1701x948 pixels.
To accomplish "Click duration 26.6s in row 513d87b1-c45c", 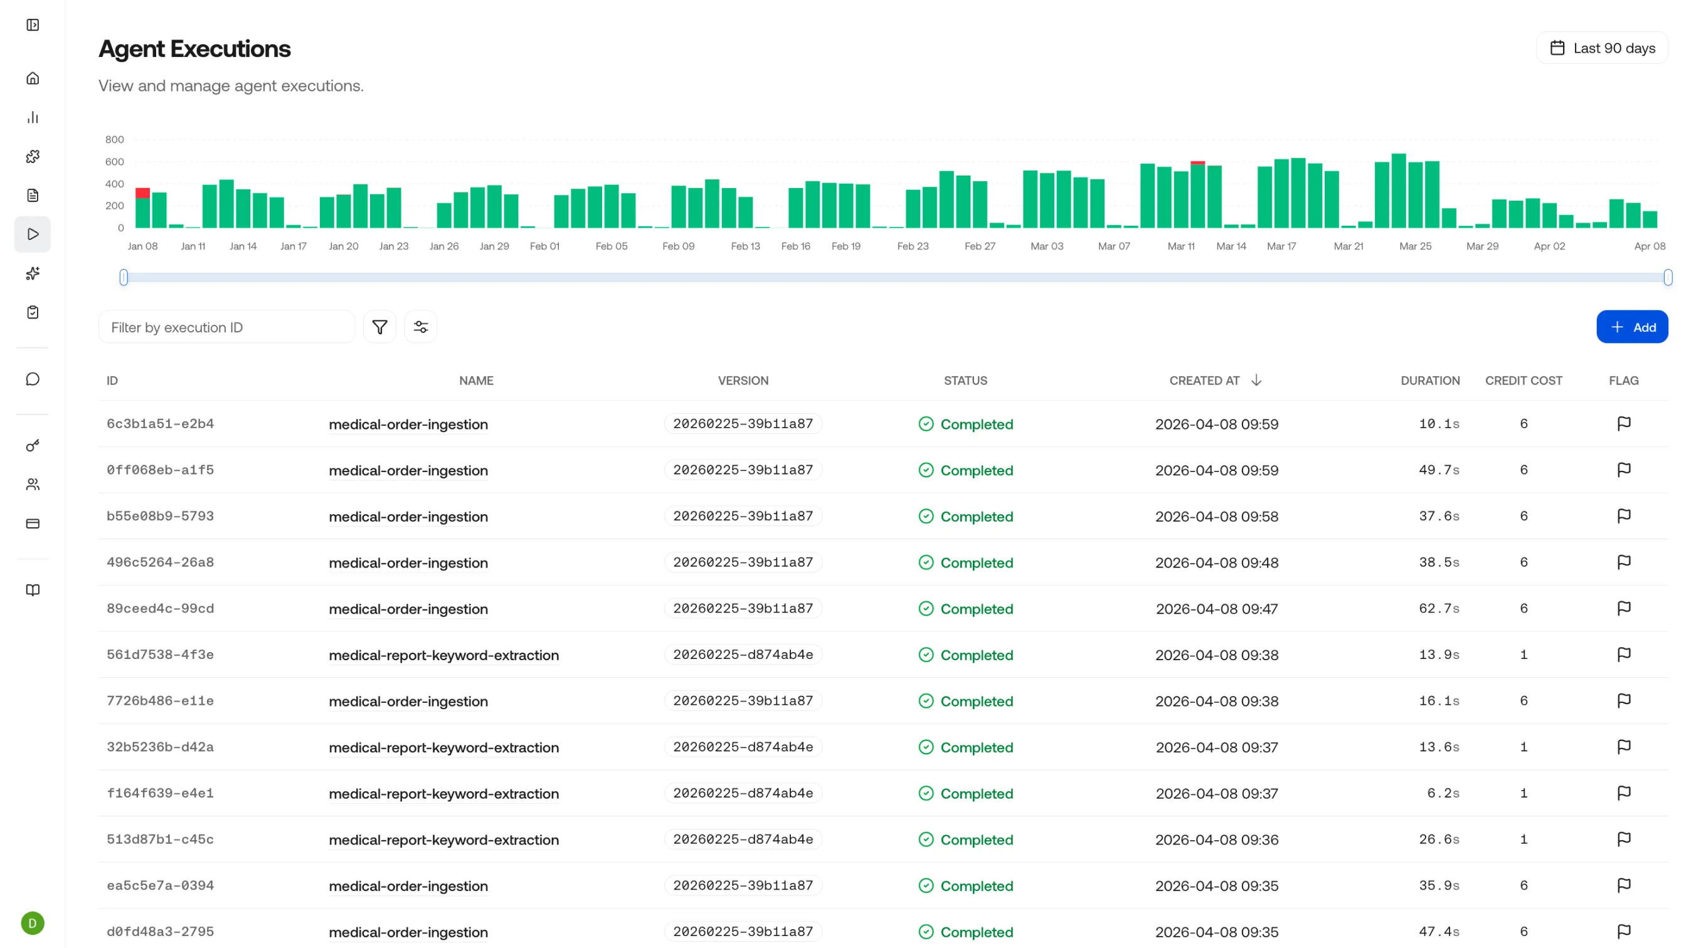I will pyautogui.click(x=1439, y=840).
